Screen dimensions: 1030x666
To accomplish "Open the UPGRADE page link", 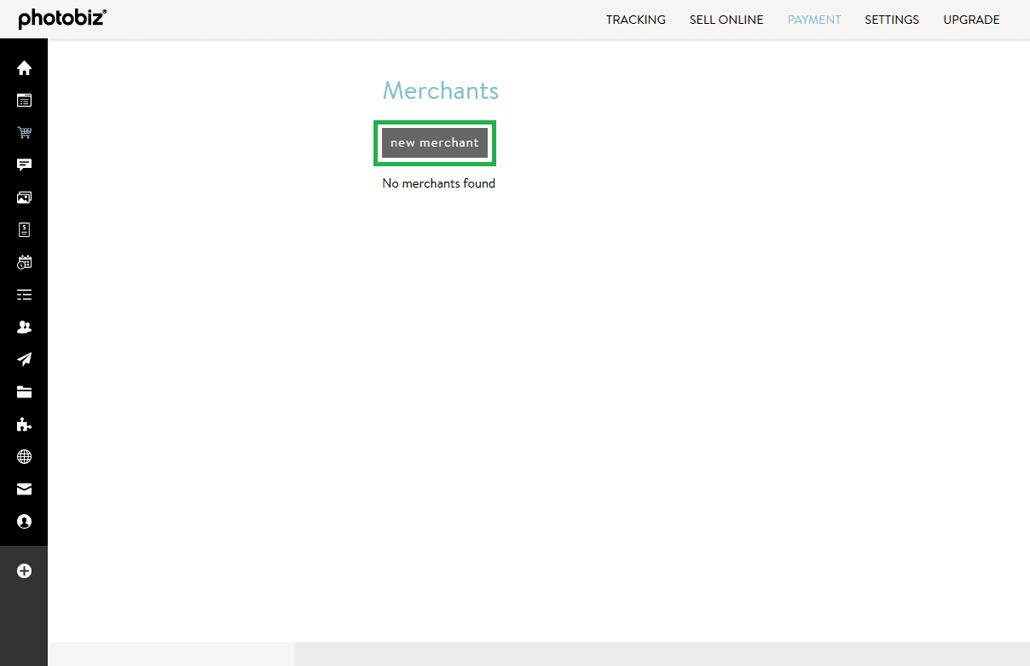I will pos(971,19).
